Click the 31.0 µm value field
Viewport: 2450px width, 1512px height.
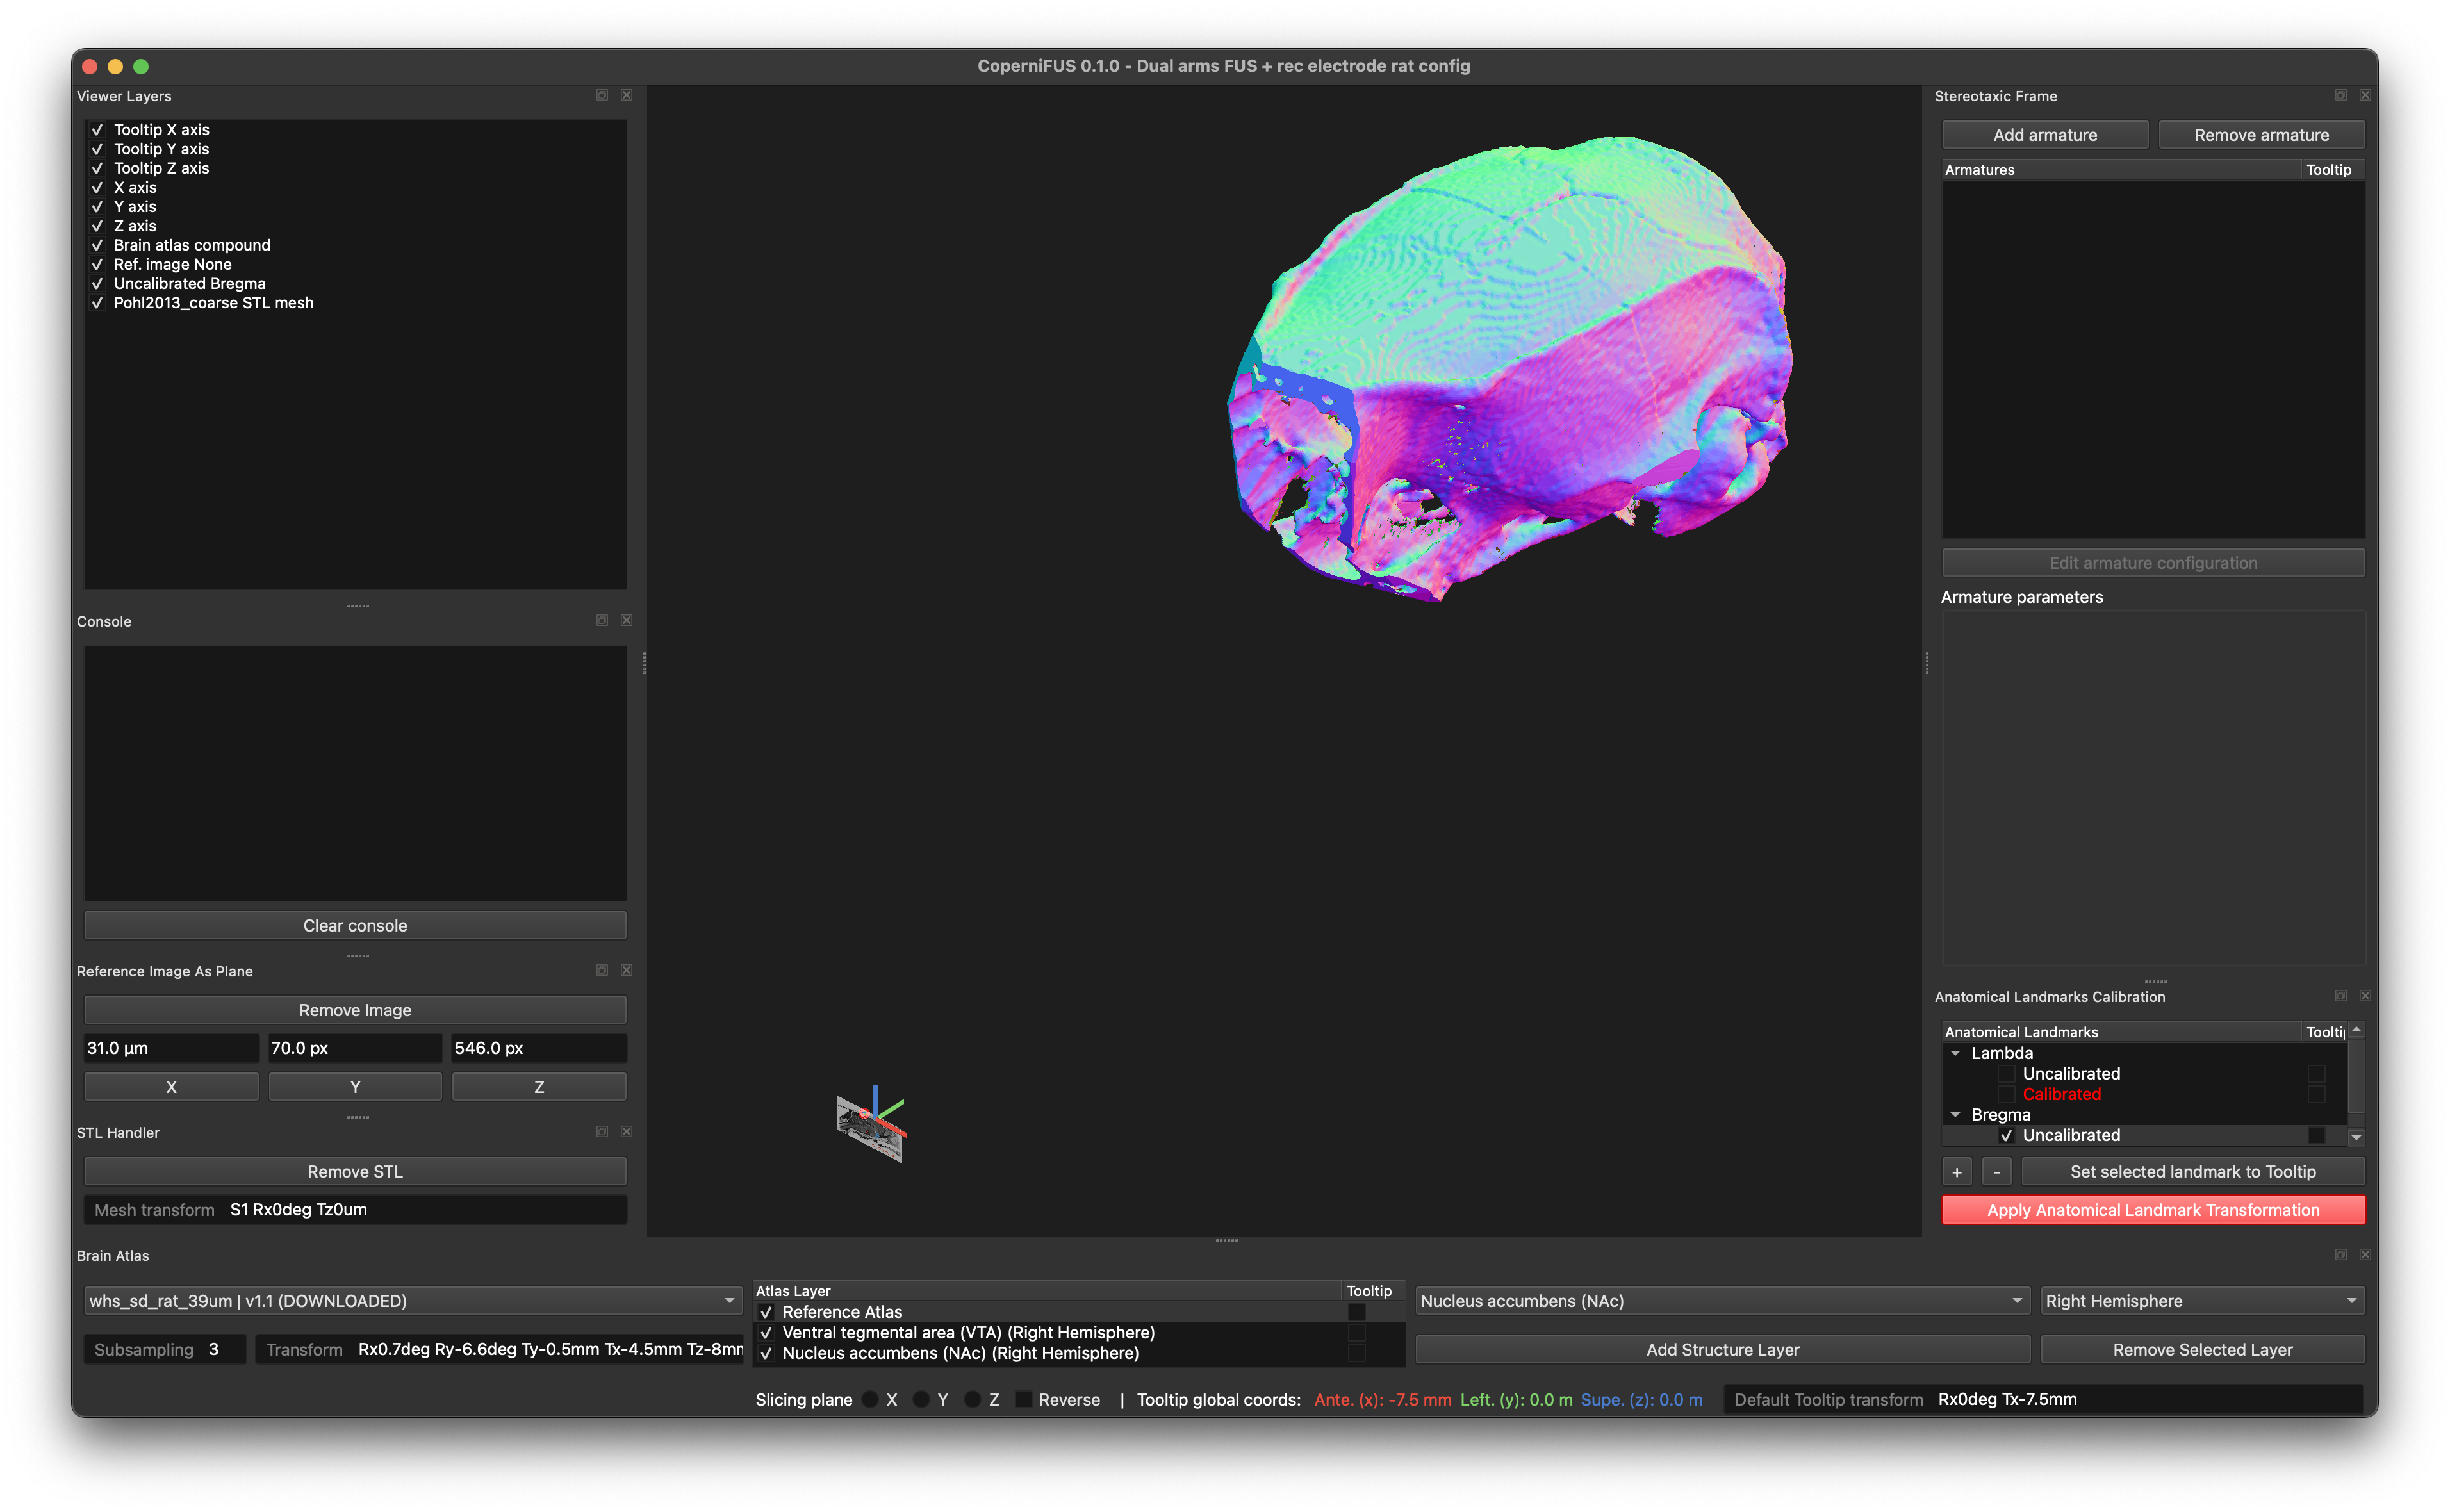click(171, 1048)
